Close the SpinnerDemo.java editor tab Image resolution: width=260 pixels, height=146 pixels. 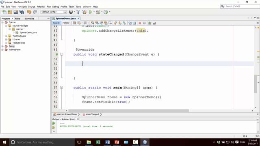pyautogui.click(x=79, y=18)
